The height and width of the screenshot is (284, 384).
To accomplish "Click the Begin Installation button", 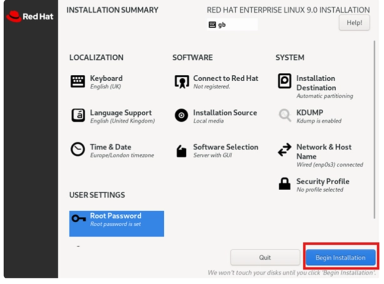I will tap(341, 257).
